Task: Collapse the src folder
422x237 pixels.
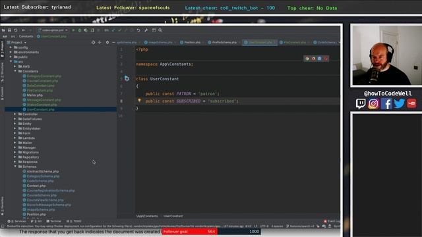Action: point(11,61)
